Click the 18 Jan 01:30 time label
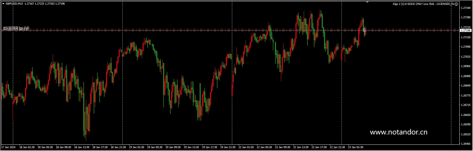The image size is (473, 151). [27, 147]
